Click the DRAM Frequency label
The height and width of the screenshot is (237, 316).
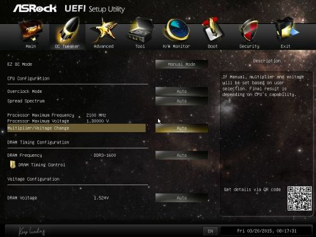(25, 155)
